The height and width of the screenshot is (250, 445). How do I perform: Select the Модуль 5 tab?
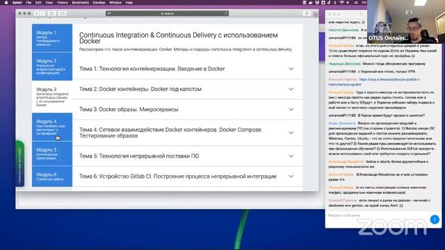(52, 153)
